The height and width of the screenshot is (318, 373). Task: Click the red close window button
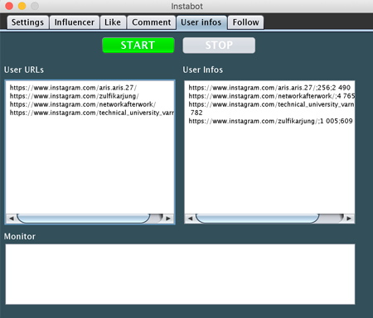[x=9, y=6]
